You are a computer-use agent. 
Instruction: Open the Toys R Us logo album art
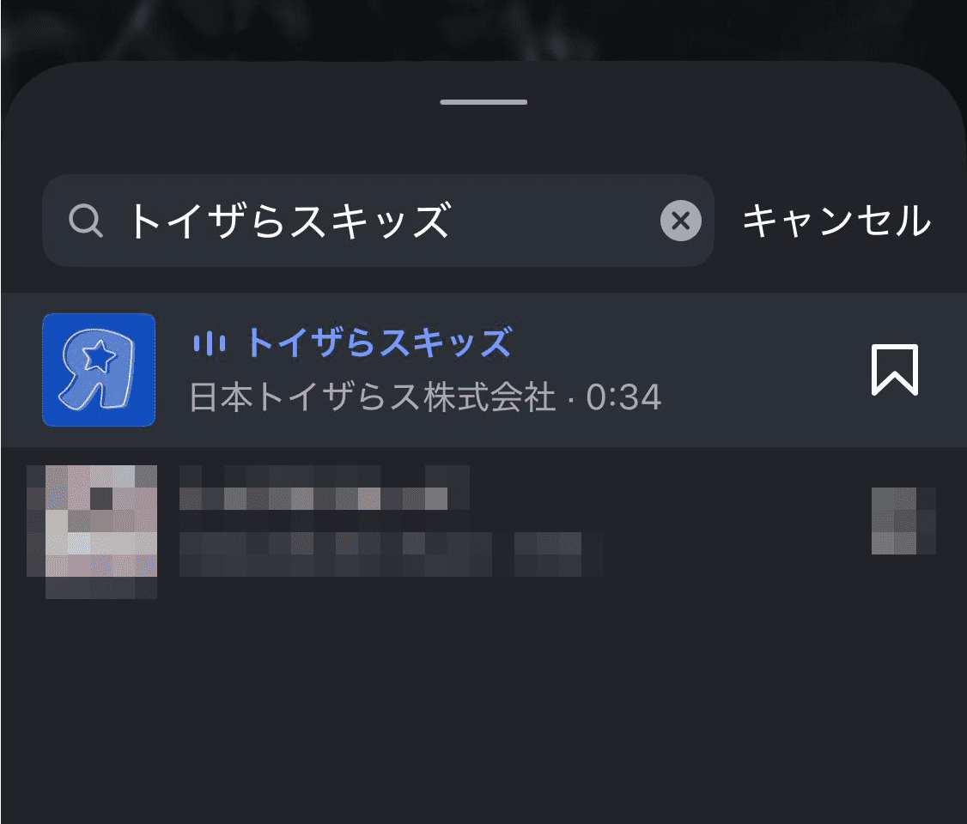point(99,370)
